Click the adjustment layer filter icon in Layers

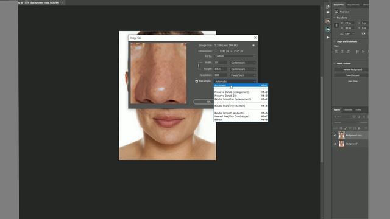click(359, 117)
